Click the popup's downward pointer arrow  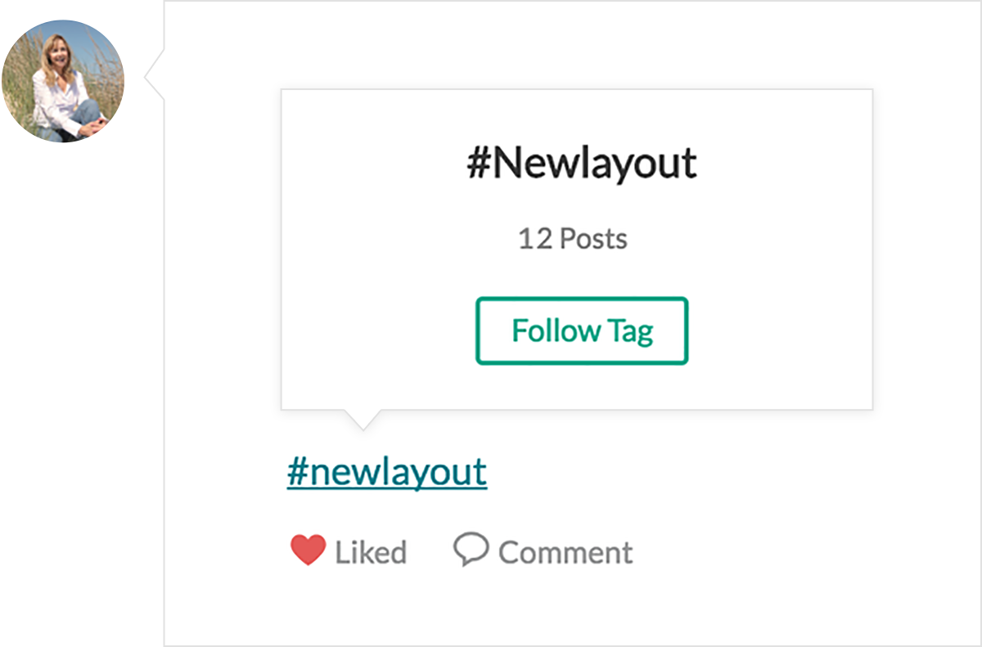coord(361,419)
